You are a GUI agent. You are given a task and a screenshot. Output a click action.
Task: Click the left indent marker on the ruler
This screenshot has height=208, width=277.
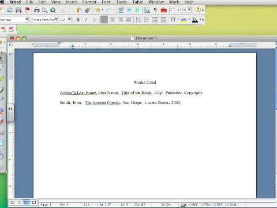[x=73, y=46]
